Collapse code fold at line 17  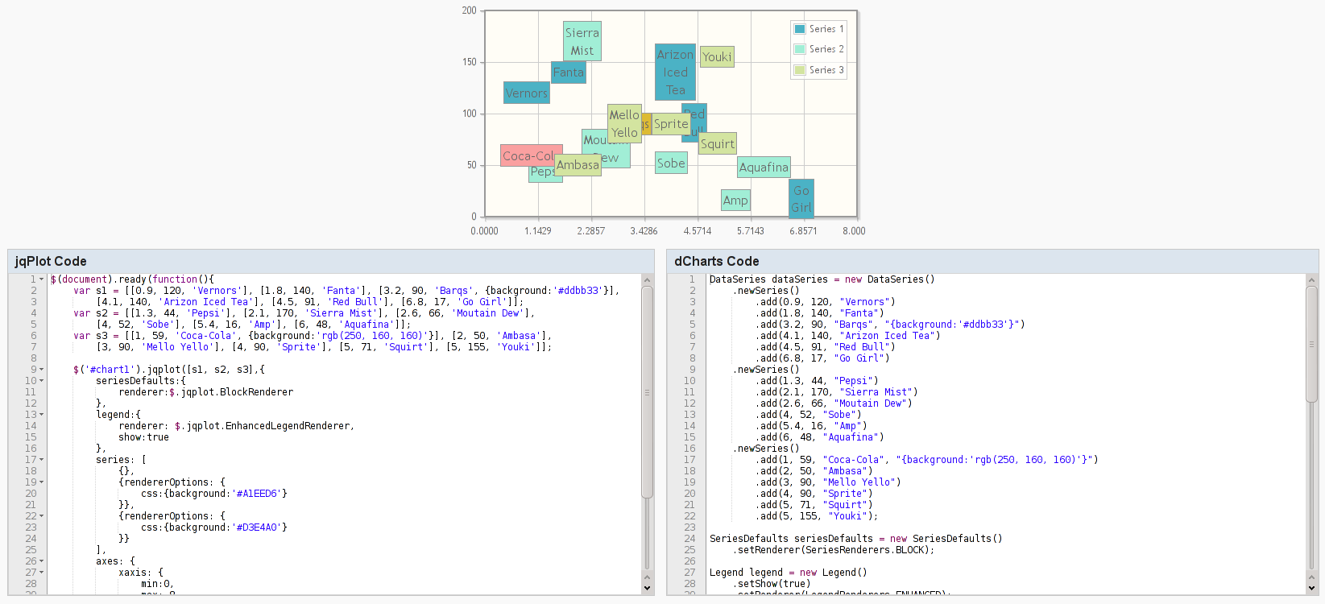coord(41,460)
